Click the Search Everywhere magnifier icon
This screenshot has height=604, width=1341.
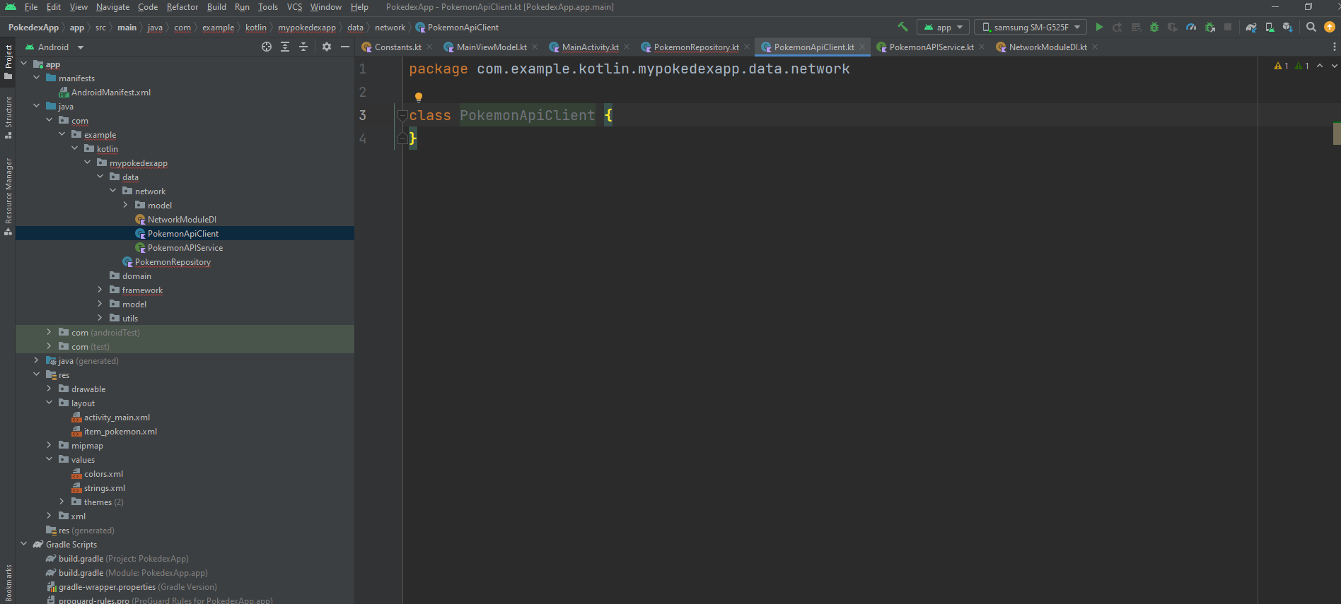[1311, 27]
